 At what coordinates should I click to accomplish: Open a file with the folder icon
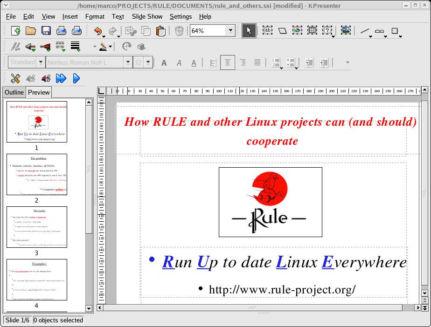(31, 31)
